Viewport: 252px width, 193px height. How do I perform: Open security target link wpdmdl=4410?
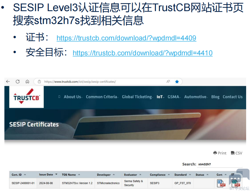coord(142,53)
